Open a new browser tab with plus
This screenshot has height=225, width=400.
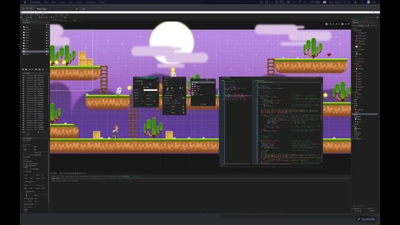84,9
